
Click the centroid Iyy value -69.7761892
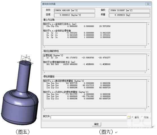88,96
